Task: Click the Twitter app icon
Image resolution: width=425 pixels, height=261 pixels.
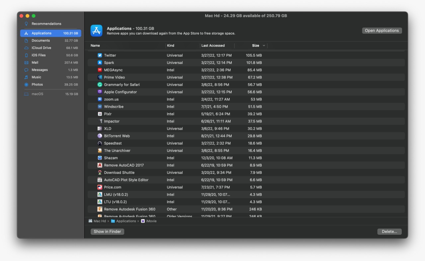Action: click(x=100, y=55)
